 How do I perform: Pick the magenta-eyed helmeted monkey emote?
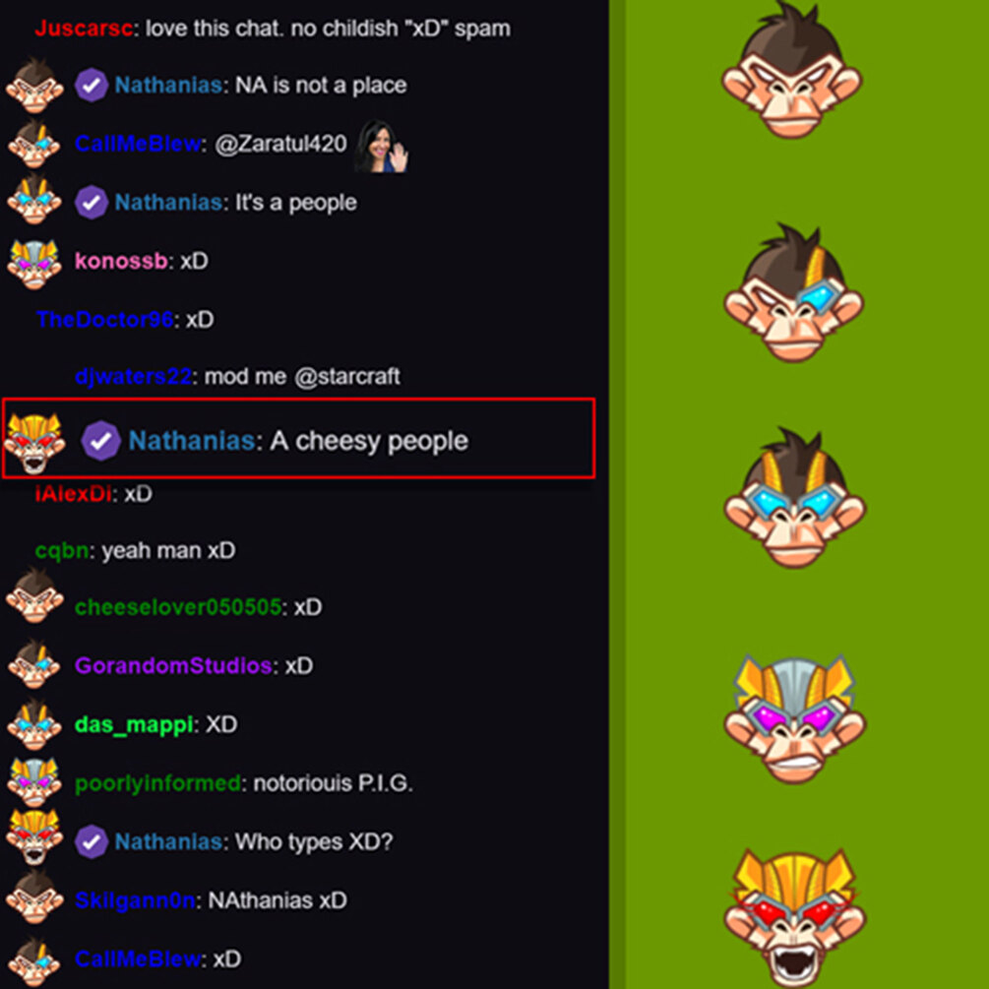click(795, 719)
